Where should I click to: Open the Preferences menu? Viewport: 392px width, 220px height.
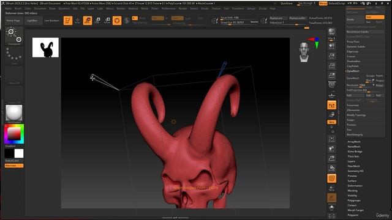(x=168, y=9)
